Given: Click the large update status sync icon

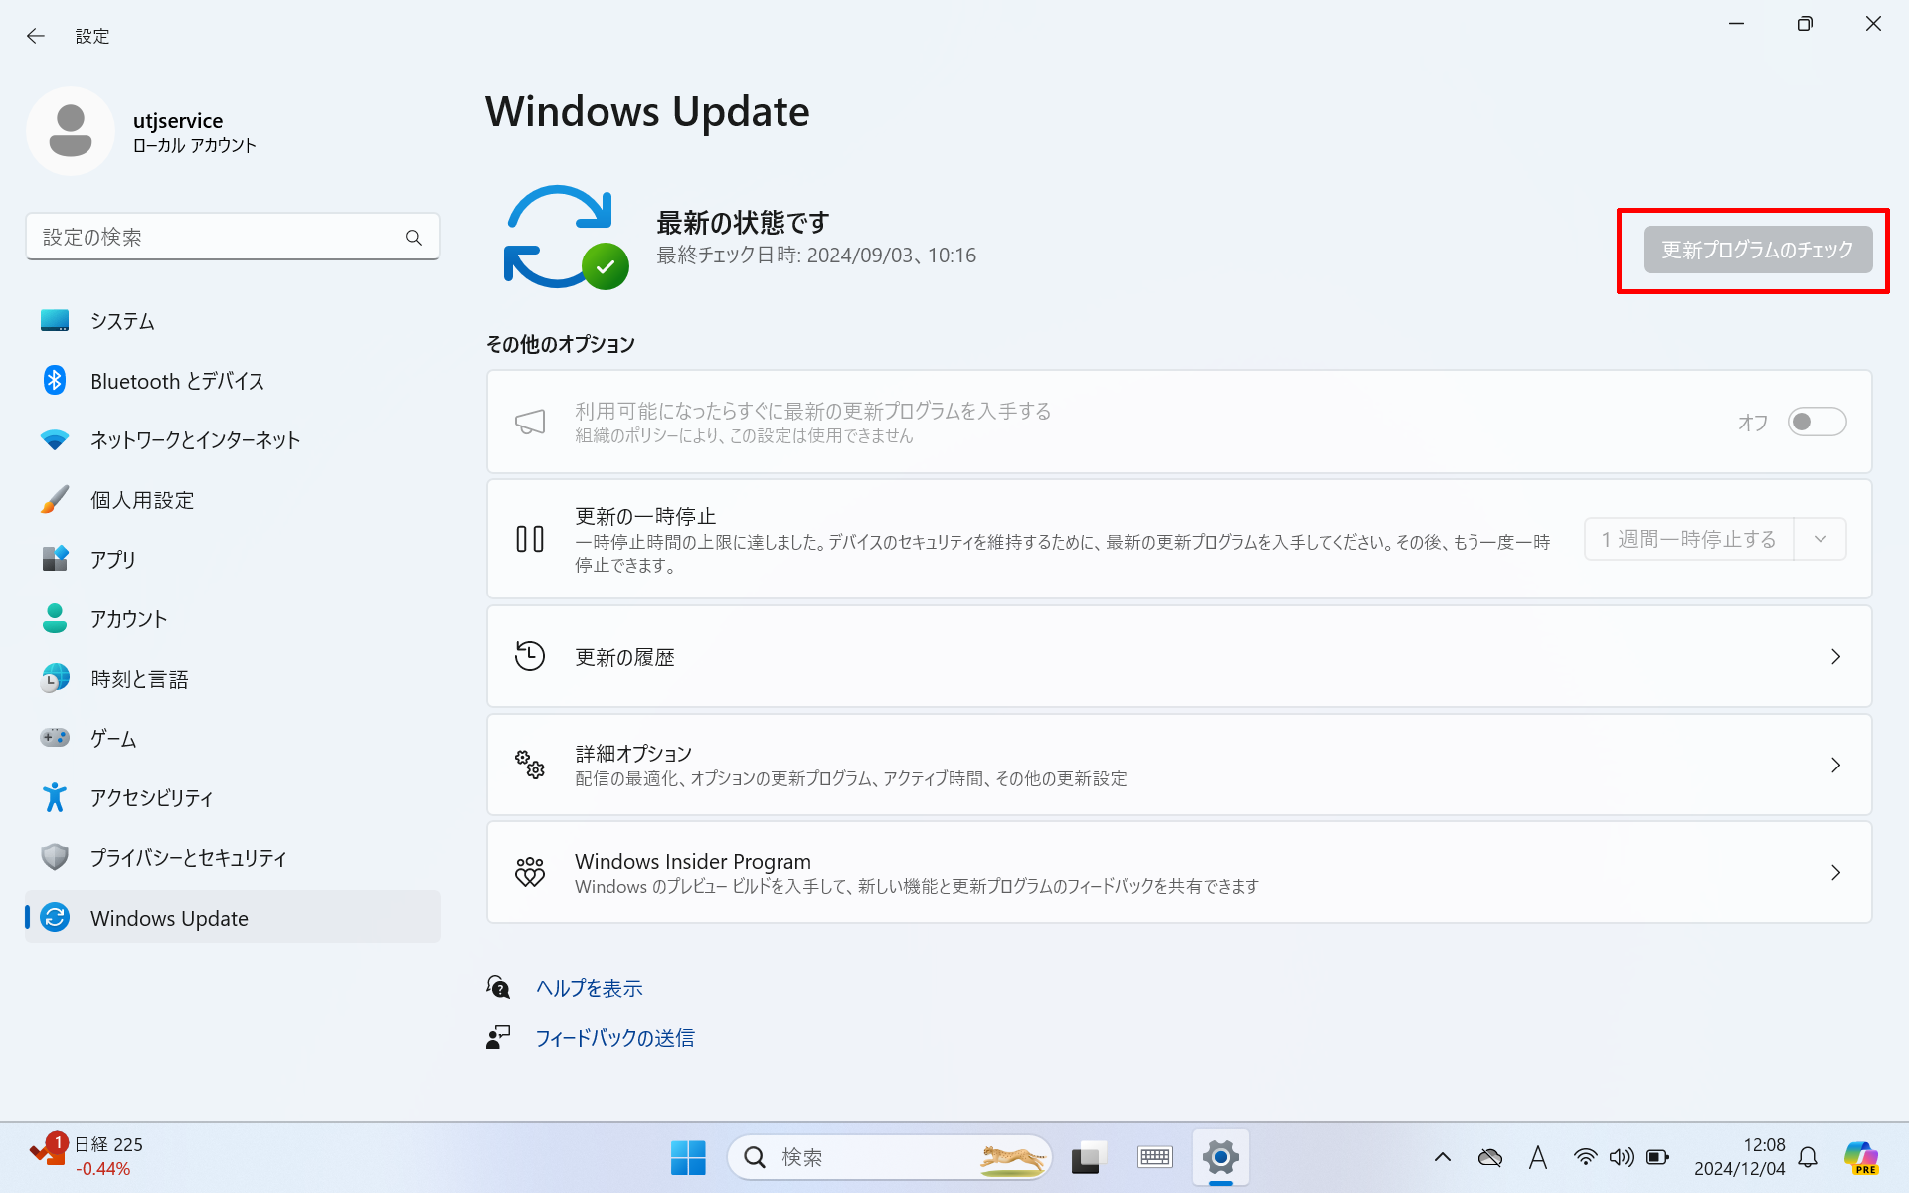Looking at the screenshot, I should tap(566, 238).
